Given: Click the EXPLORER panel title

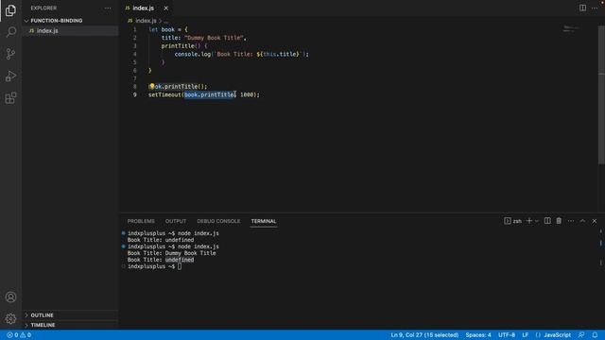Looking at the screenshot, I should [43, 8].
